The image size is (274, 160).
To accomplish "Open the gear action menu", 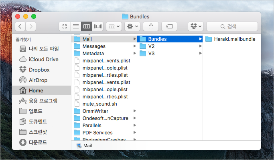I will tap(132, 26).
